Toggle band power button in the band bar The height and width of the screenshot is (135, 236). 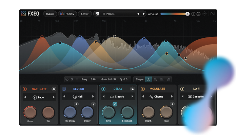point(67,79)
